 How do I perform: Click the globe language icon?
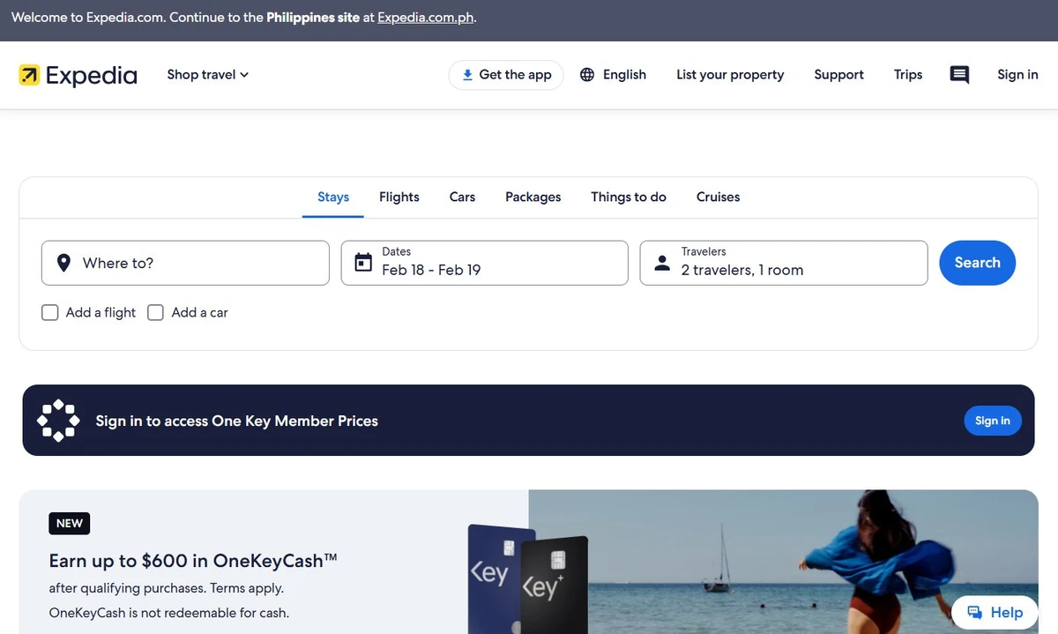pyautogui.click(x=587, y=75)
